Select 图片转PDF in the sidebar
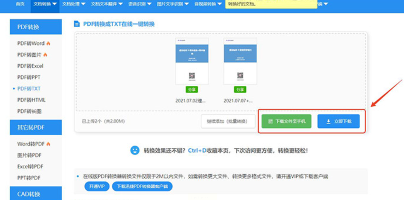The width and height of the screenshot is (404, 200). tap(29, 155)
